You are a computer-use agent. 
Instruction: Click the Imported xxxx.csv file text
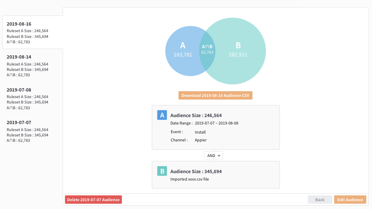click(190, 179)
